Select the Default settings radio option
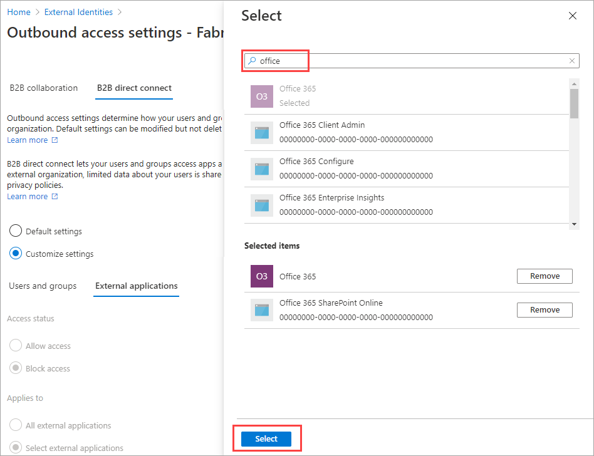Image resolution: width=594 pixels, height=456 pixels. (15, 231)
